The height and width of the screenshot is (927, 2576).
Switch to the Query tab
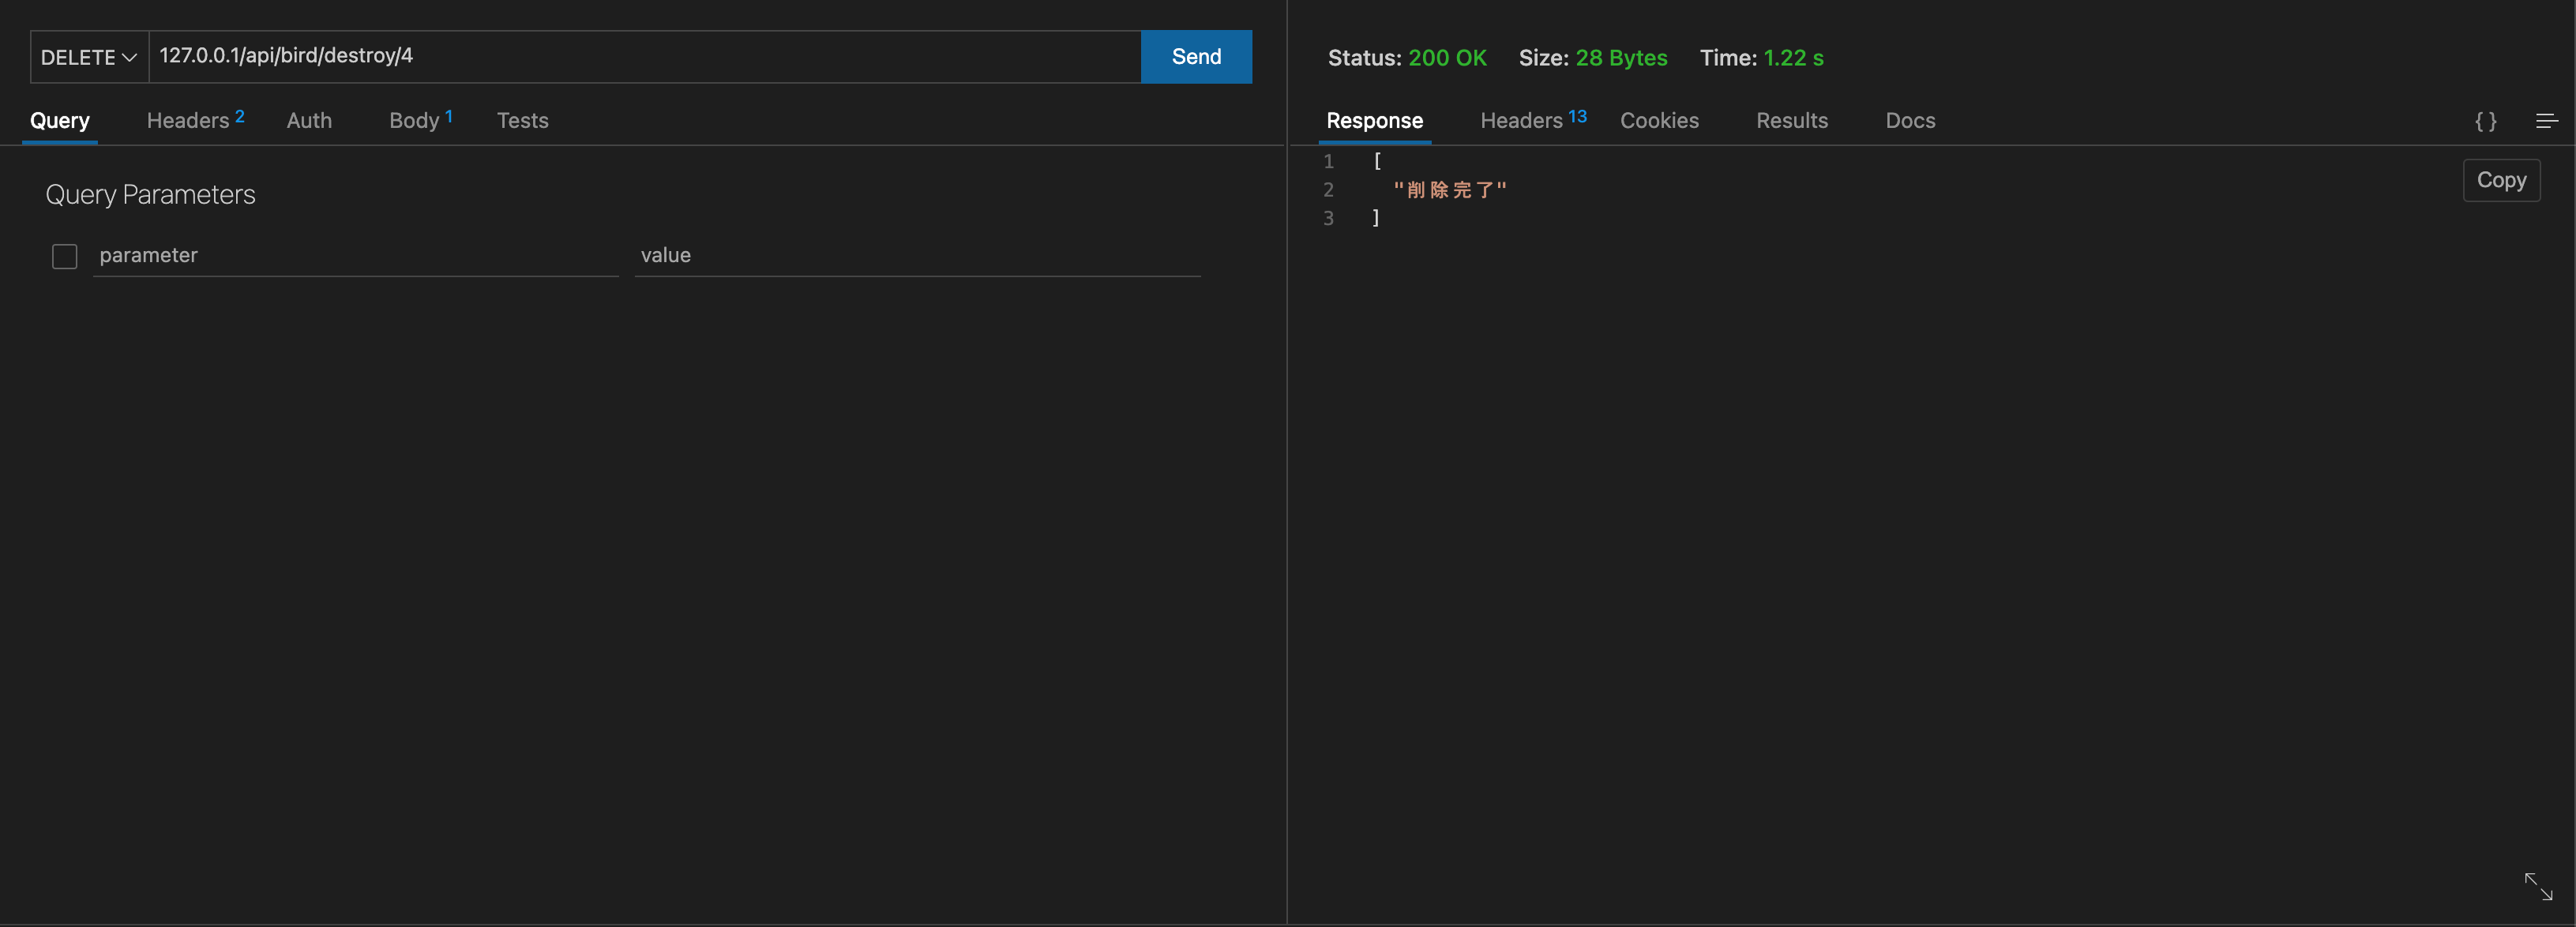click(x=60, y=120)
